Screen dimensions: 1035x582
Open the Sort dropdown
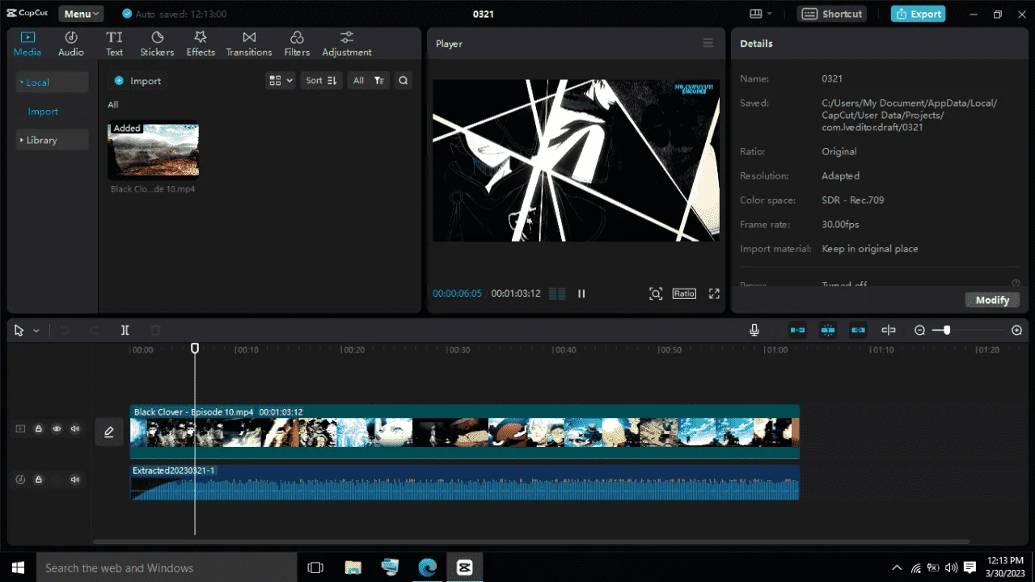321,81
